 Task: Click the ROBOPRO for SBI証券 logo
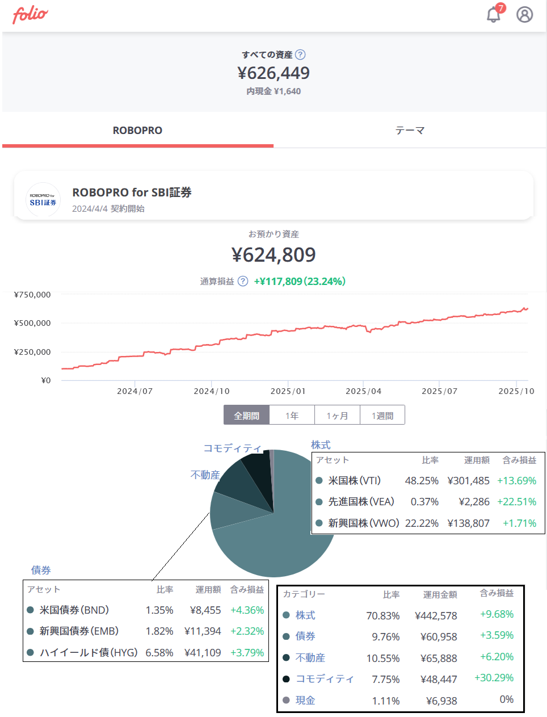coord(43,199)
